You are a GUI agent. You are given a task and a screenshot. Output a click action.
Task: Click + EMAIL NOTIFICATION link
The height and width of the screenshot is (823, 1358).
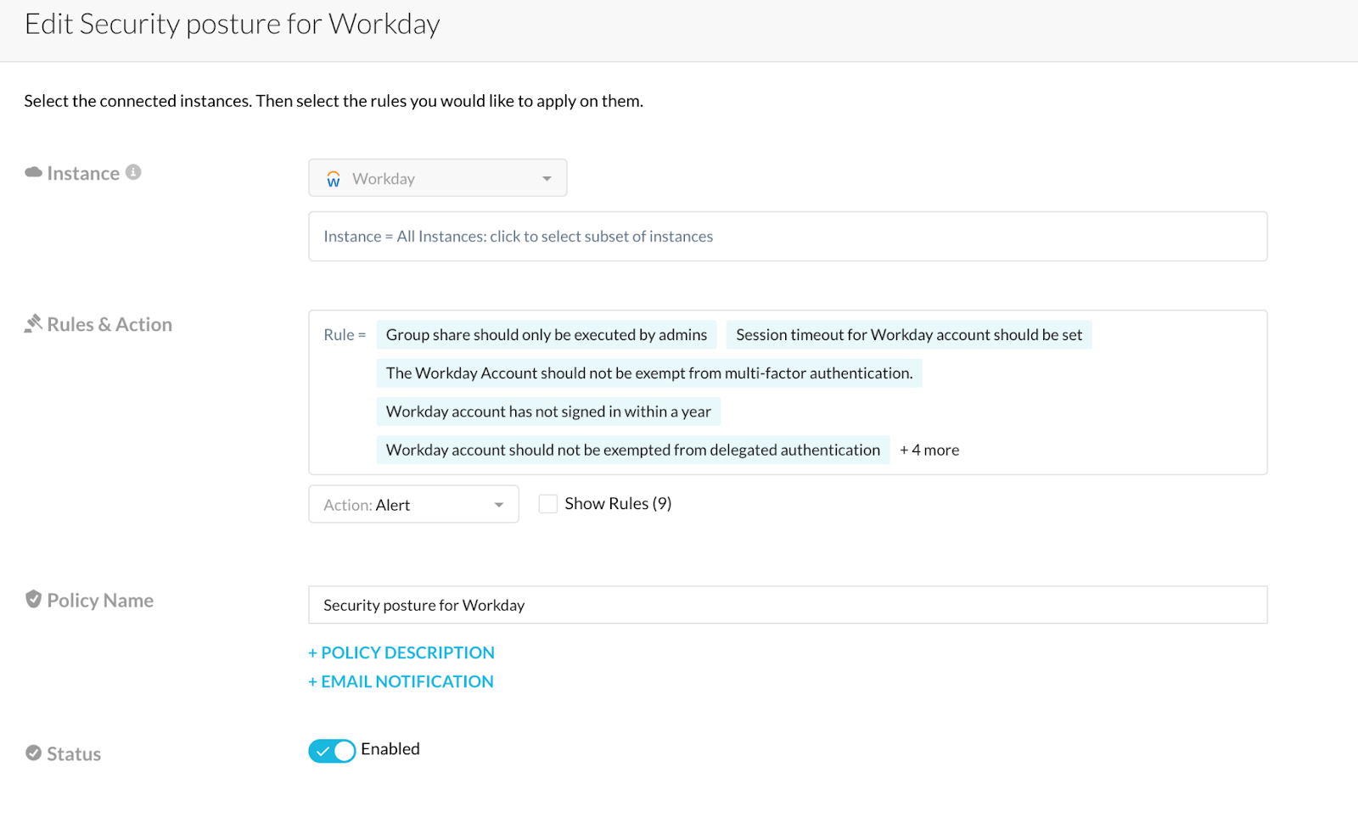401,681
